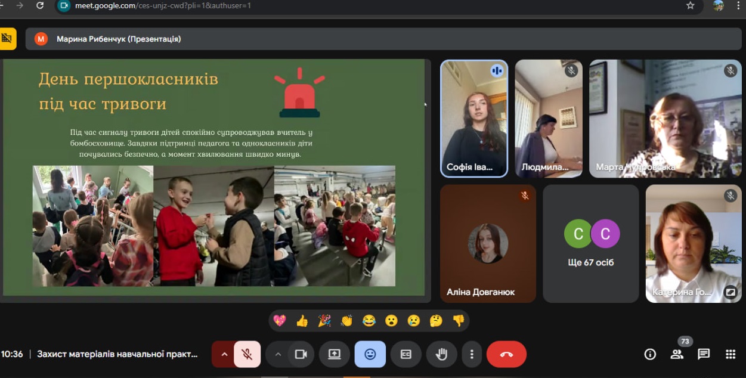This screenshot has height=378, width=746.
Task: Send the clapping hands reaction
Action: [347, 321]
